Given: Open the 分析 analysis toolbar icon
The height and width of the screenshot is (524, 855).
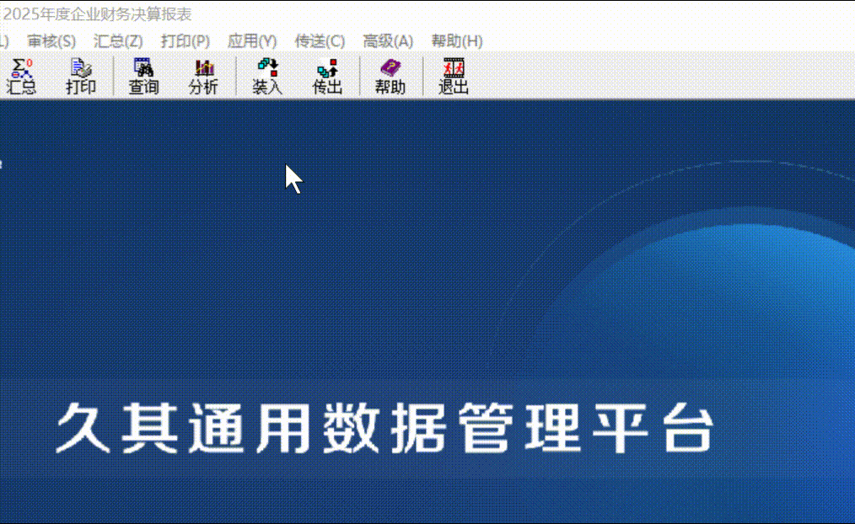Looking at the screenshot, I should [x=203, y=77].
